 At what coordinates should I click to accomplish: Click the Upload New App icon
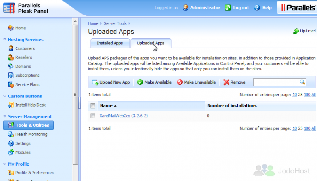coord(95,82)
